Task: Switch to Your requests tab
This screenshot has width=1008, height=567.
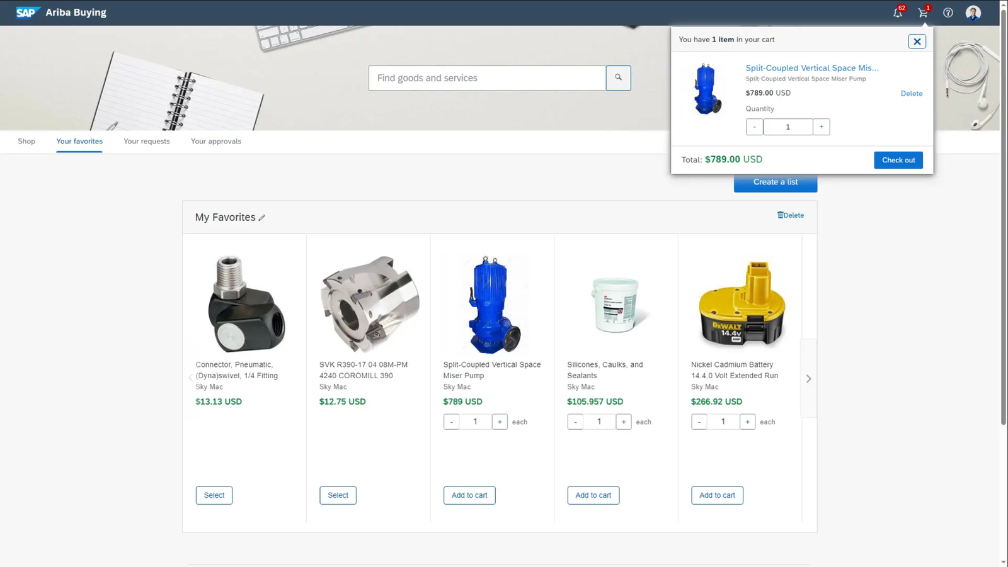Action: tap(147, 142)
